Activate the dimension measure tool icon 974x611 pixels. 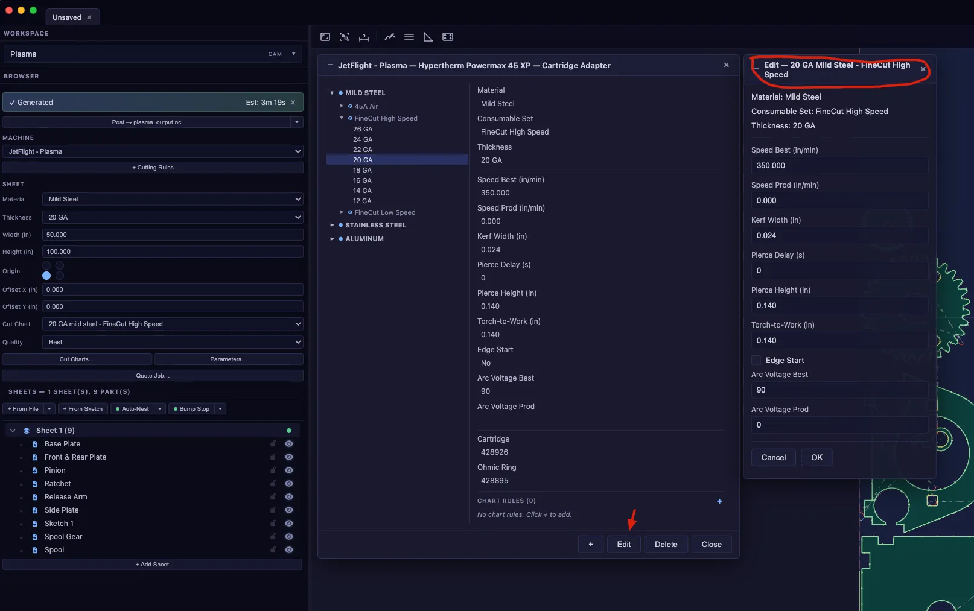point(364,37)
